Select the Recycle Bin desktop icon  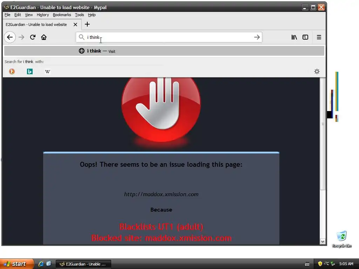(x=341, y=239)
